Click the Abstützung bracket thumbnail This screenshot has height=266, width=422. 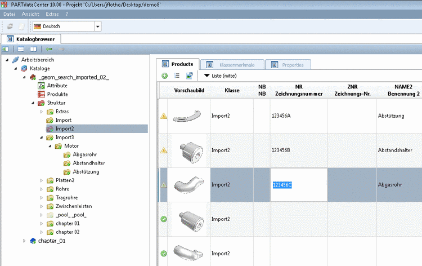[187, 116]
